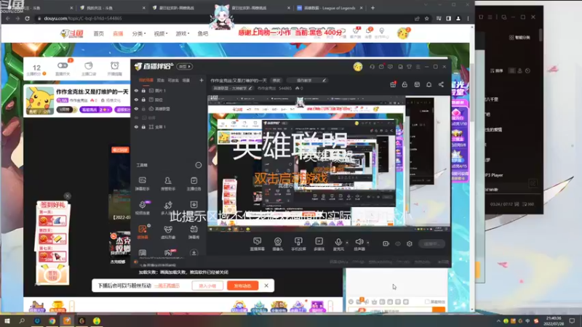Toggle the 直播开关 switch on the Douyu page
Screen dimensions: 582x327
pyautogui.click(x=63, y=65)
